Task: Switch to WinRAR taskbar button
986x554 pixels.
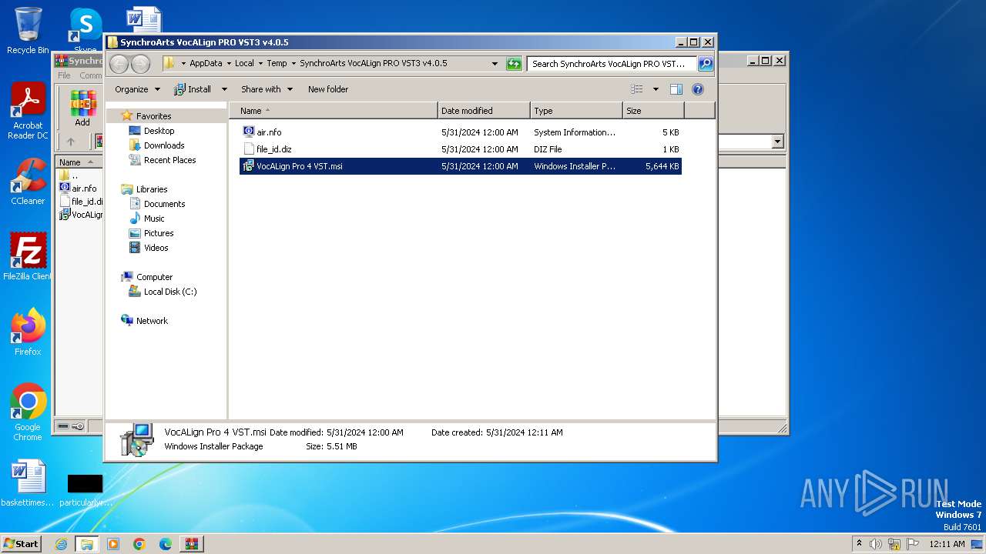Action: pos(191,544)
